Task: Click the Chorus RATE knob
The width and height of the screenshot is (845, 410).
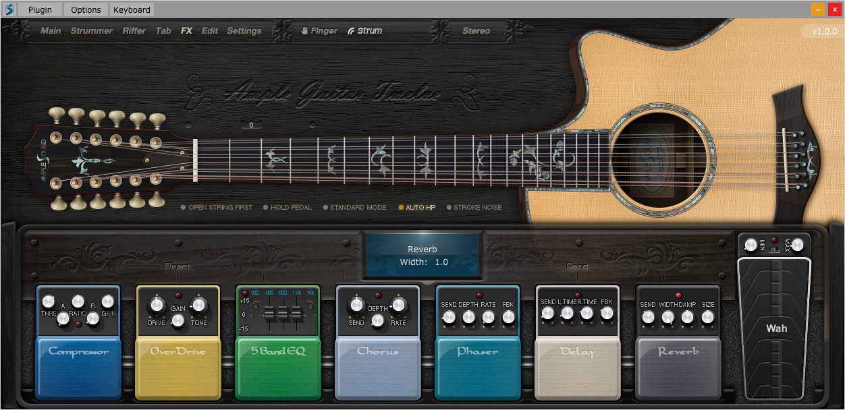Action: pos(398,306)
